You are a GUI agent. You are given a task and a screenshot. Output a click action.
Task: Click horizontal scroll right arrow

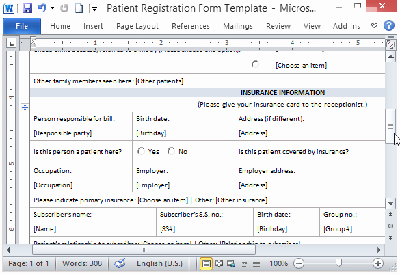[379, 250]
